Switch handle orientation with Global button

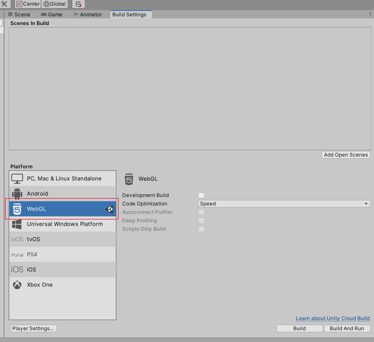pyautogui.click(x=54, y=4)
